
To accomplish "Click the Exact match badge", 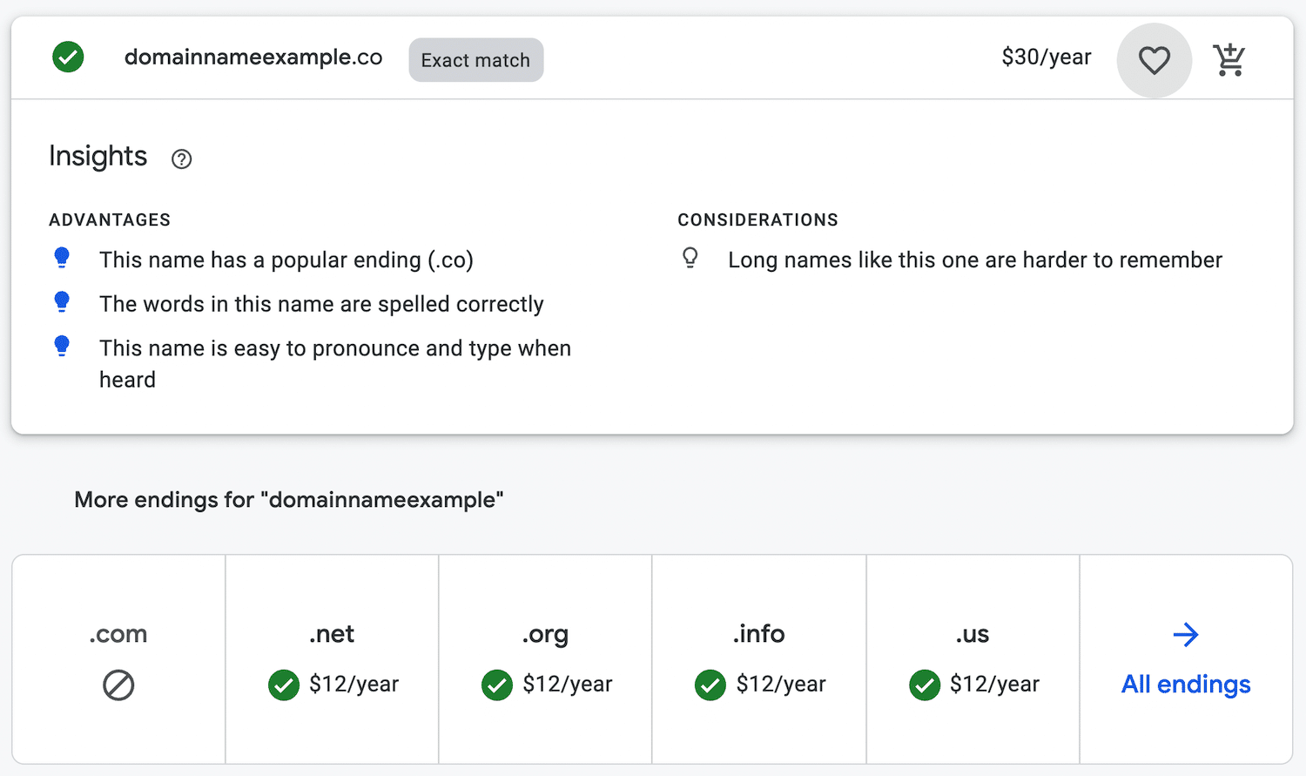I will pyautogui.click(x=475, y=60).
